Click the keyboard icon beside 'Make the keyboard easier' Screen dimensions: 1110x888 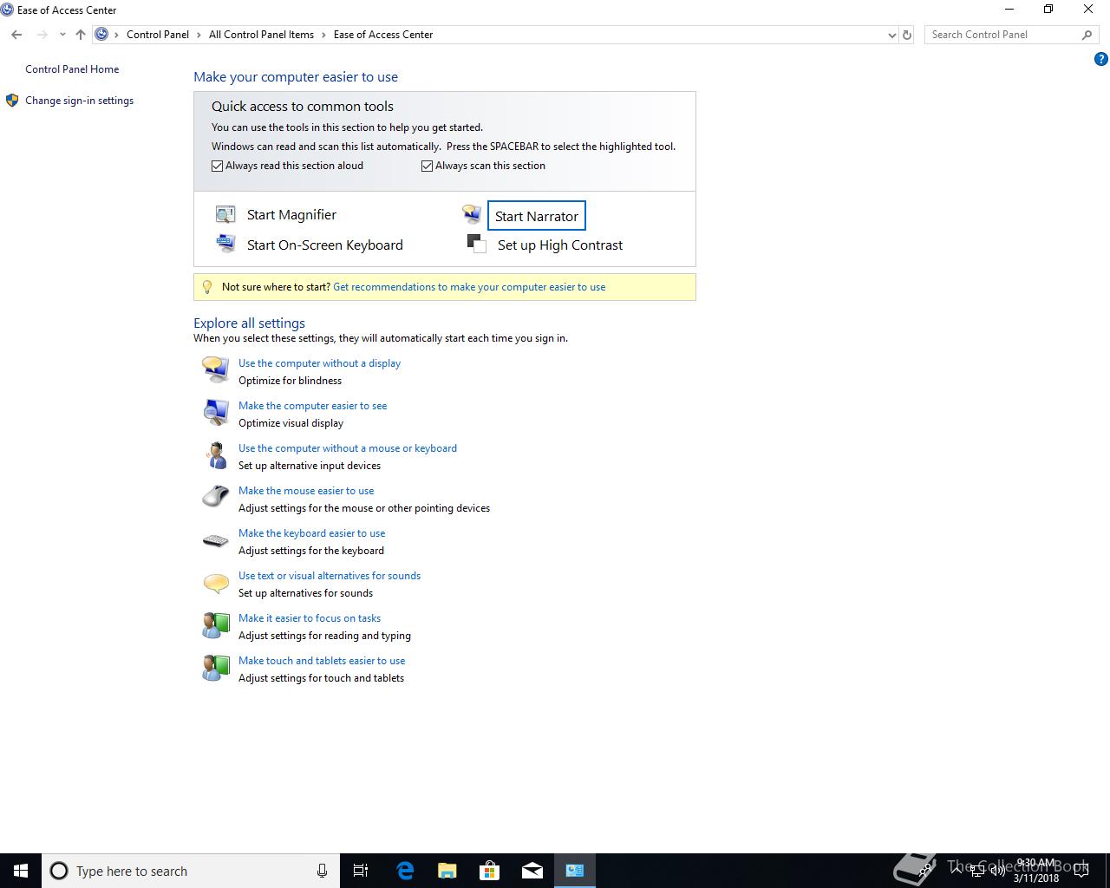tap(215, 541)
